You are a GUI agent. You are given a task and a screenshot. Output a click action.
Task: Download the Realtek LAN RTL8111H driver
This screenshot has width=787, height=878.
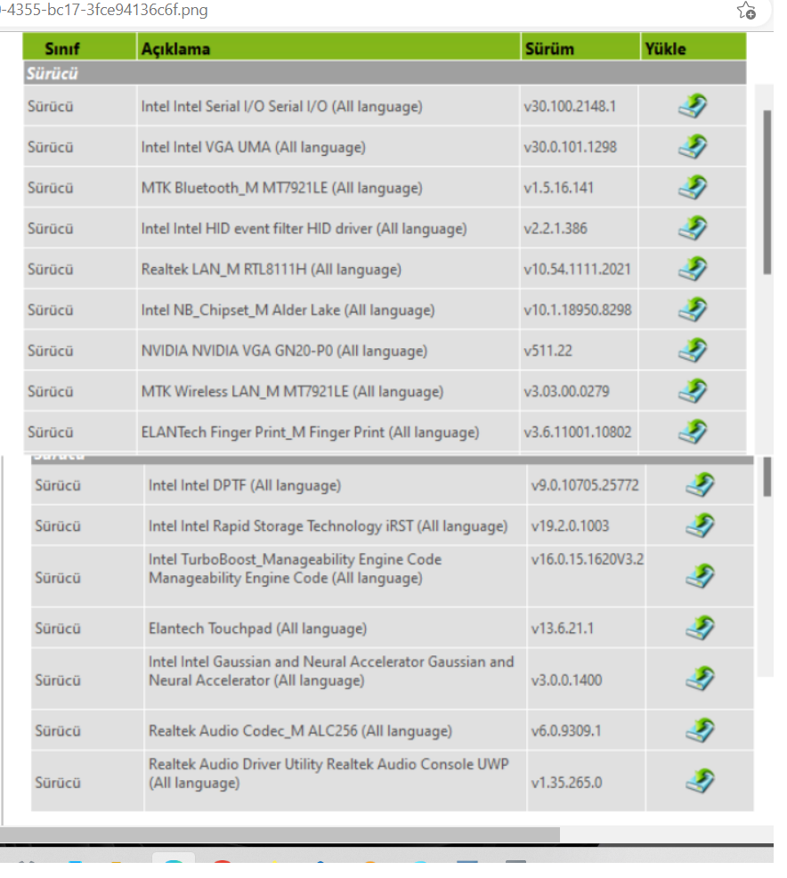tap(693, 269)
